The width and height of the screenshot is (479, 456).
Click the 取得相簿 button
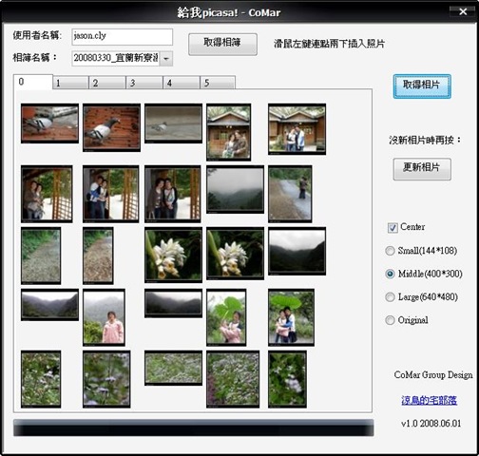click(x=222, y=45)
